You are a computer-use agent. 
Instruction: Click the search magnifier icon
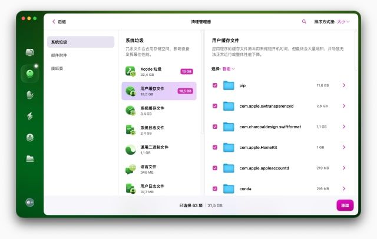tap(304, 21)
